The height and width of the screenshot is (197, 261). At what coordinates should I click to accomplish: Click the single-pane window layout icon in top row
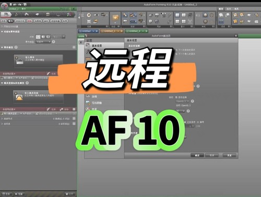177,15
